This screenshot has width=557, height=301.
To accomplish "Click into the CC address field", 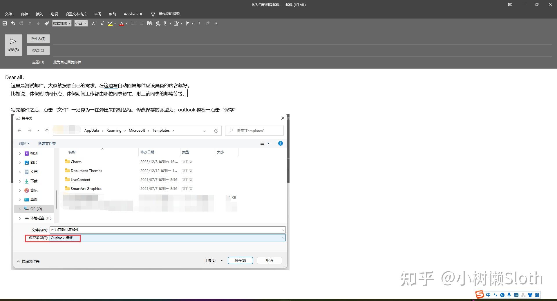I will click(302, 51).
